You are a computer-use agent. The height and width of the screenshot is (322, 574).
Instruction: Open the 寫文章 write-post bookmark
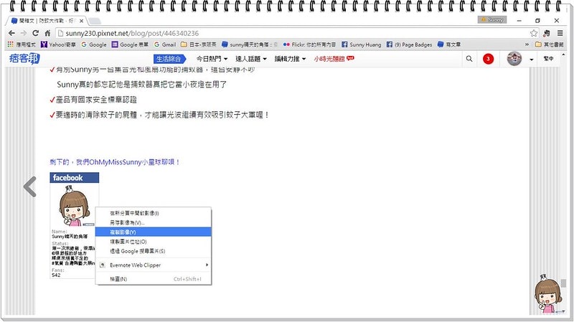449,44
